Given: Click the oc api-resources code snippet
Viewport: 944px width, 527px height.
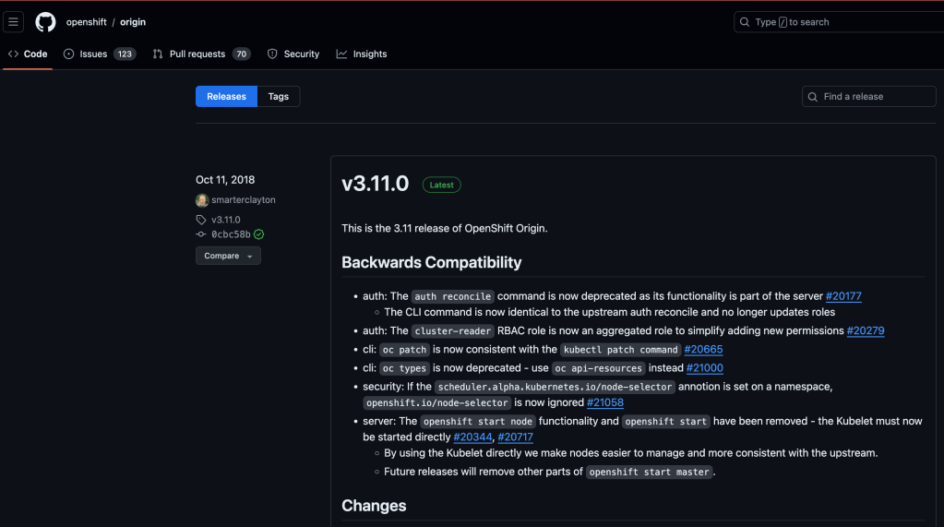Looking at the screenshot, I should click(599, 368).
